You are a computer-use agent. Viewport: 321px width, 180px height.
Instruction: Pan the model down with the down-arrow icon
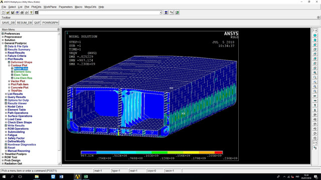point(315,110)
